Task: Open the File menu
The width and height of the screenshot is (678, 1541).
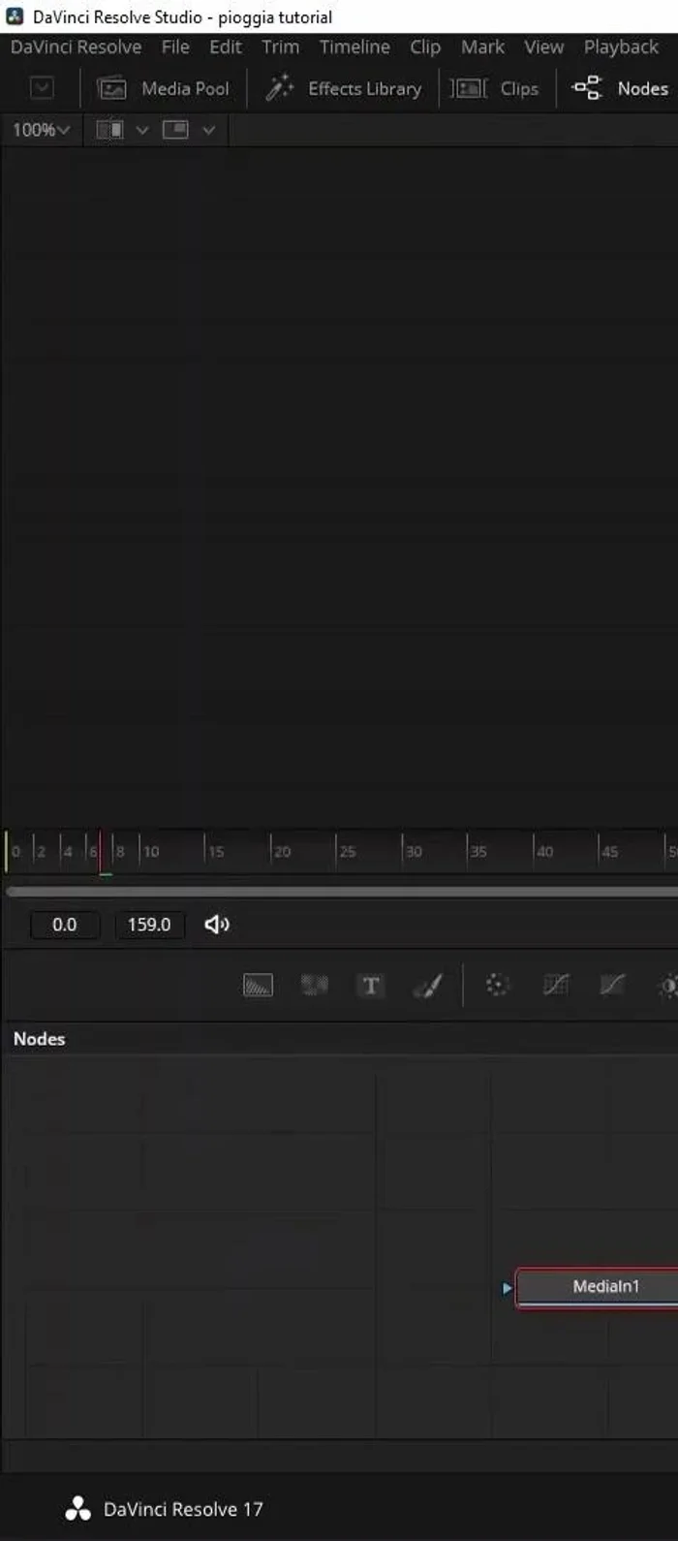Action: click(175, 47)
